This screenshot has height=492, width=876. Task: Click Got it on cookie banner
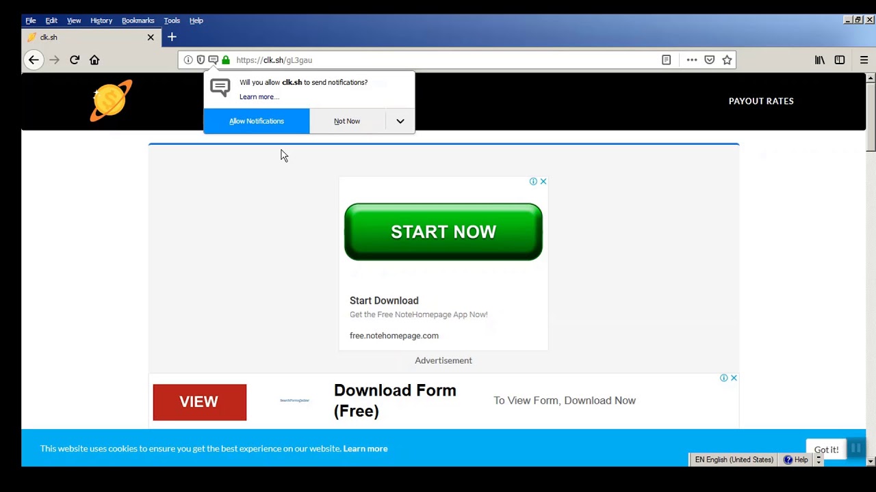[826, 450]
